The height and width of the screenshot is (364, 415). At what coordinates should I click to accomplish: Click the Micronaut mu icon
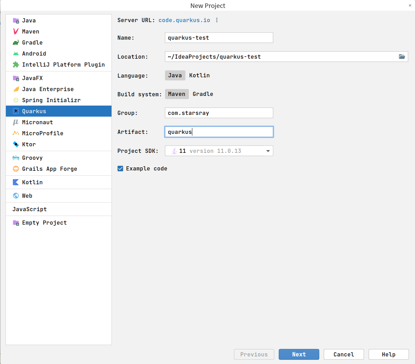(16, 122)
